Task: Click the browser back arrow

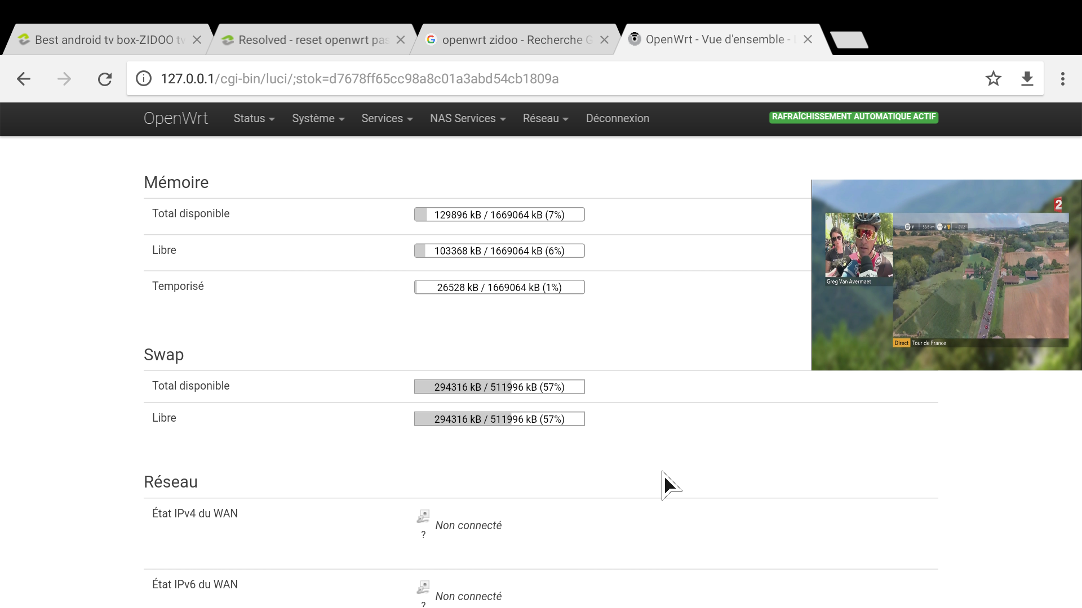Action: click(24, 79)
